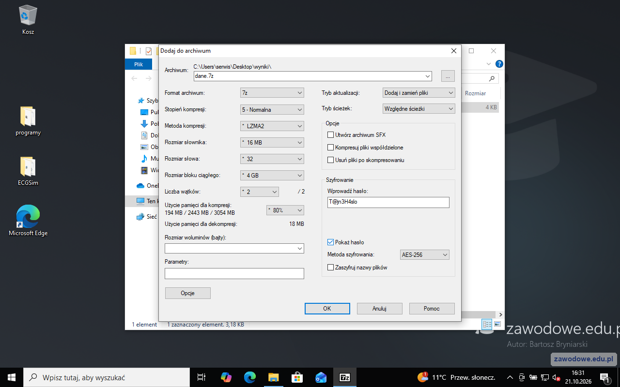Click the Parametry input field
The width and height of the screenshot is (620, 387).
pos(234,273)
